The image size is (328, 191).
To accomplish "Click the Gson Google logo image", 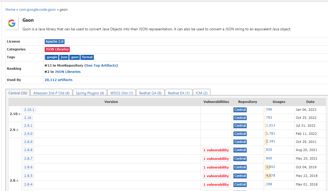I will point(12,23).
